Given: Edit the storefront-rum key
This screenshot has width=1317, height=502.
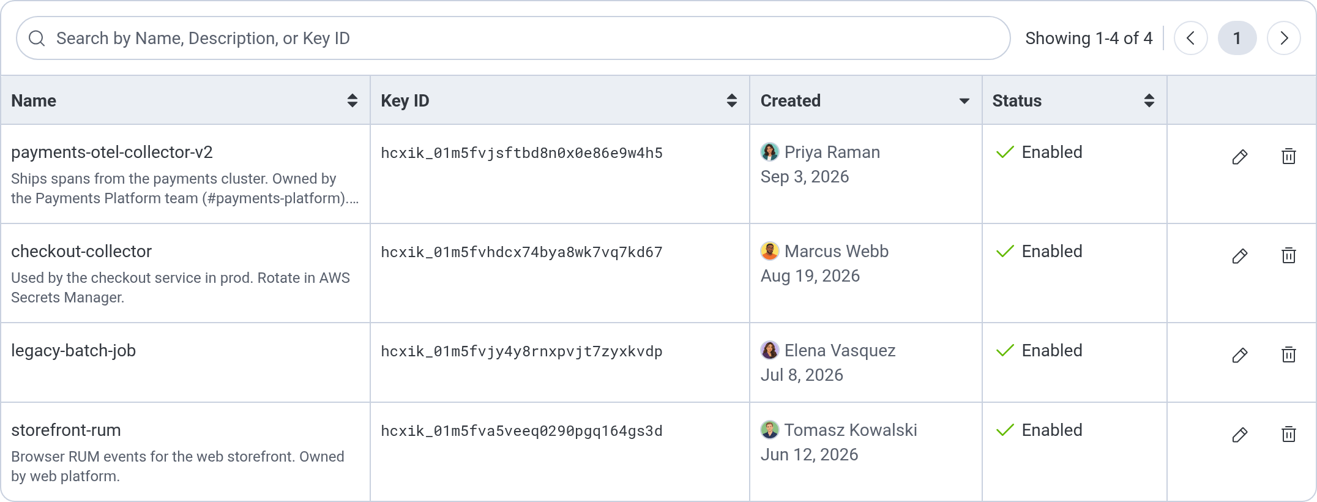Looking at the screenshot, I should (1240, 435).
